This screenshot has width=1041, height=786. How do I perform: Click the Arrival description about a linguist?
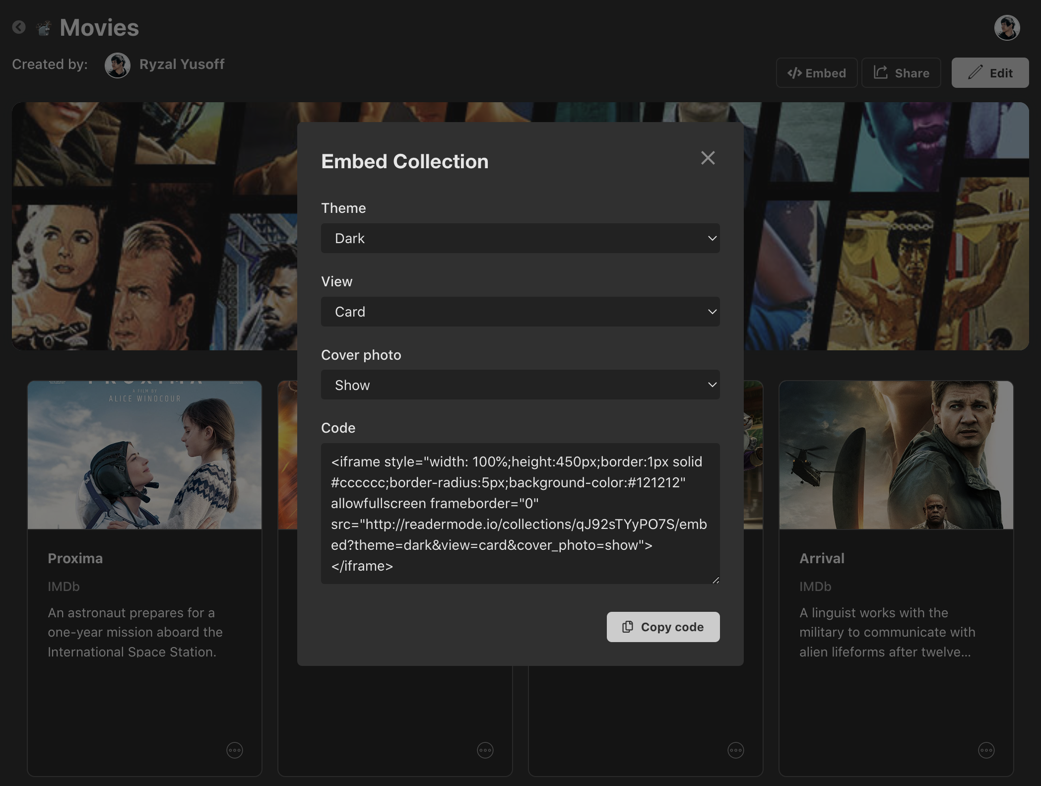(887, 632)
